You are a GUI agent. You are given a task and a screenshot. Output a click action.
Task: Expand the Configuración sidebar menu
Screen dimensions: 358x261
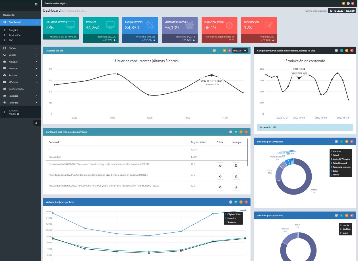click(x=20, y=89)
